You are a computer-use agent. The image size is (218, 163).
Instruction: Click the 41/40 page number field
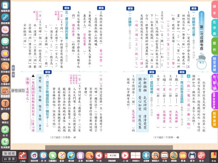(112, 155)
